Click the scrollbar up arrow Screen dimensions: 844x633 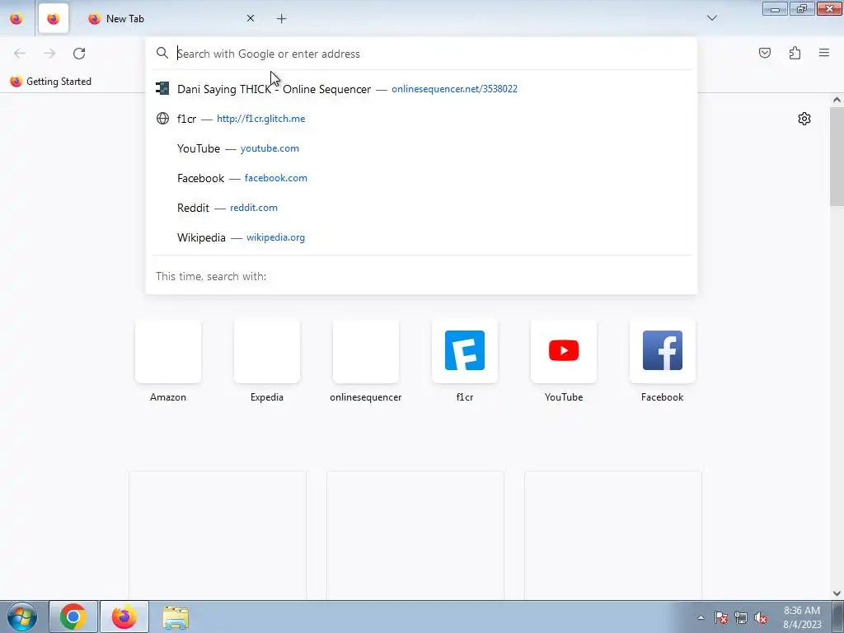pyautogui.click(x=837, y=100)
